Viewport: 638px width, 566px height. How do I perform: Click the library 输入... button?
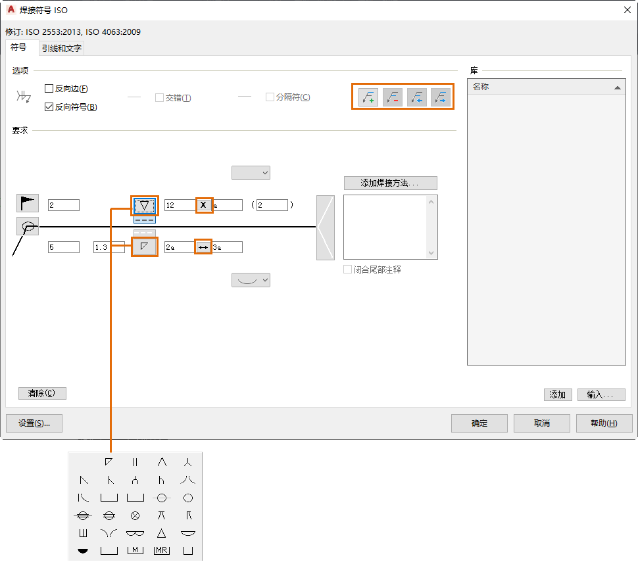click(601, 395)
